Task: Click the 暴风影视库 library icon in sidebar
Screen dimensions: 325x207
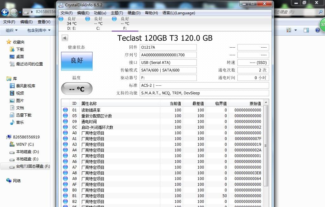Action: coord(12,86)
